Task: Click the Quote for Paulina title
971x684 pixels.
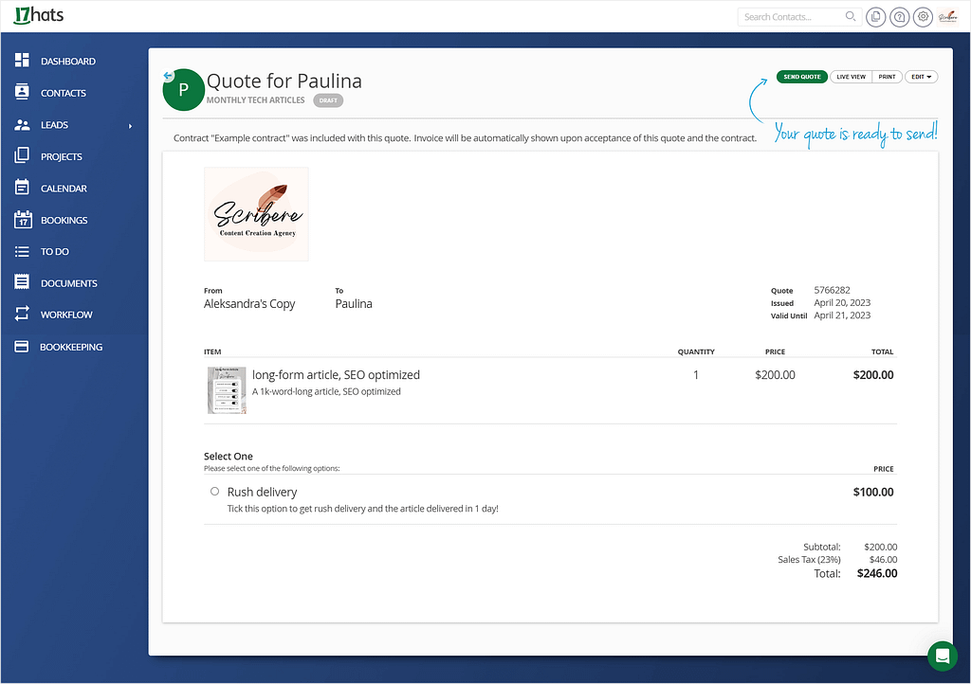Action: point(284,81)
